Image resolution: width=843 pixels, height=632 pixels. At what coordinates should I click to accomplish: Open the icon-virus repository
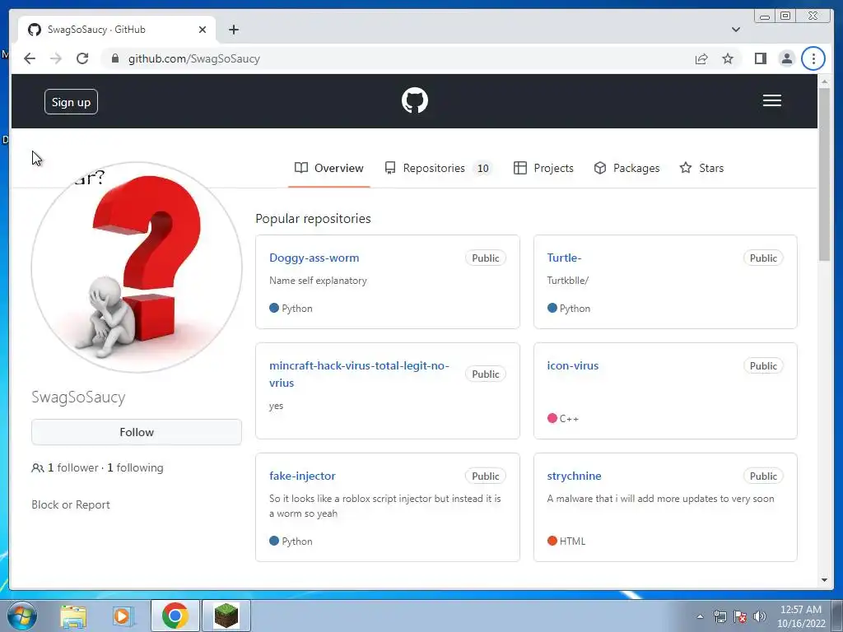[573, 365]
